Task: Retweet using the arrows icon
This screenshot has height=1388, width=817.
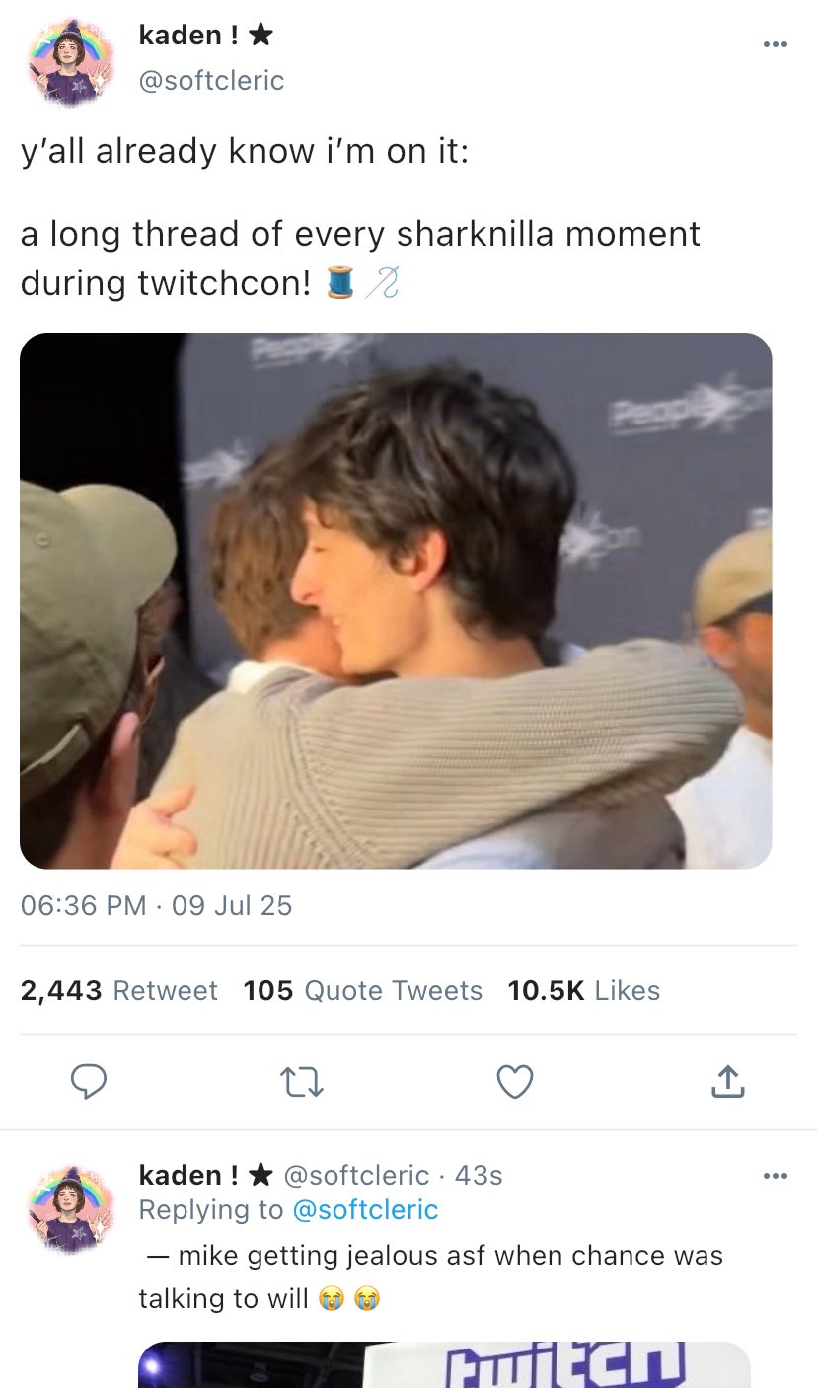Action: click(x=303, y=1083)
